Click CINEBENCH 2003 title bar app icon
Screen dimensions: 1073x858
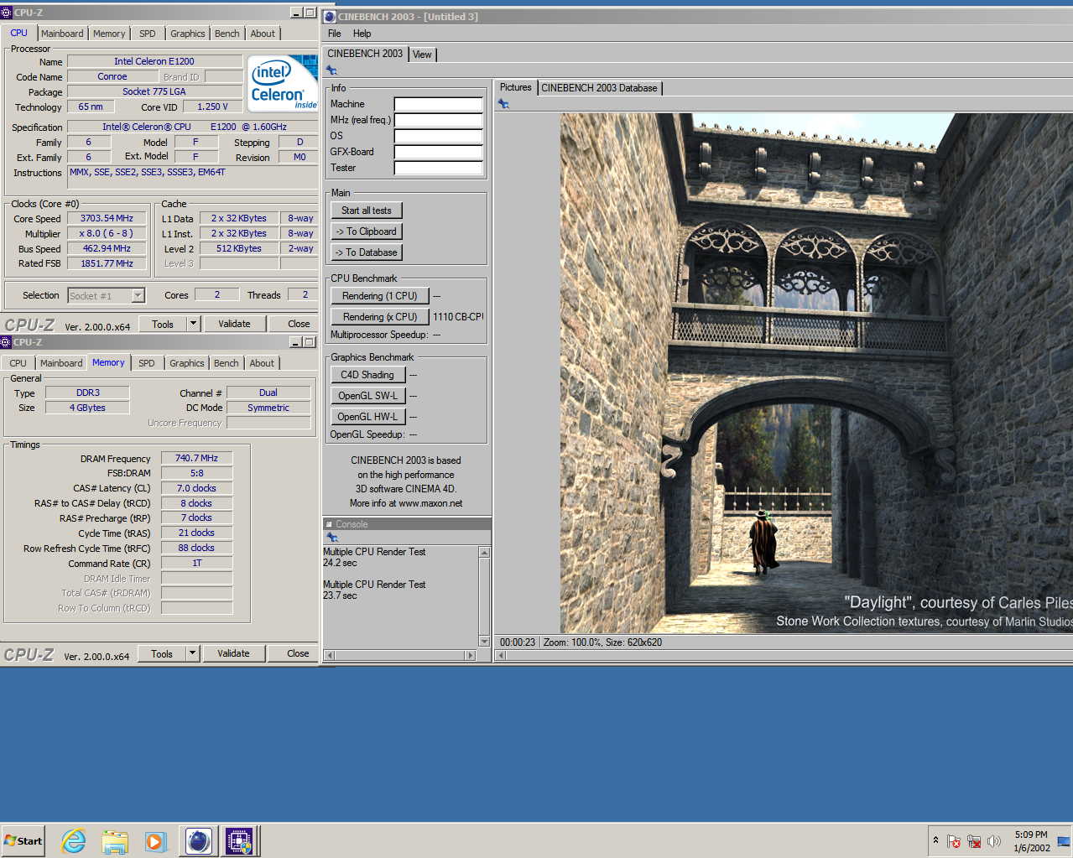(330, 17)
